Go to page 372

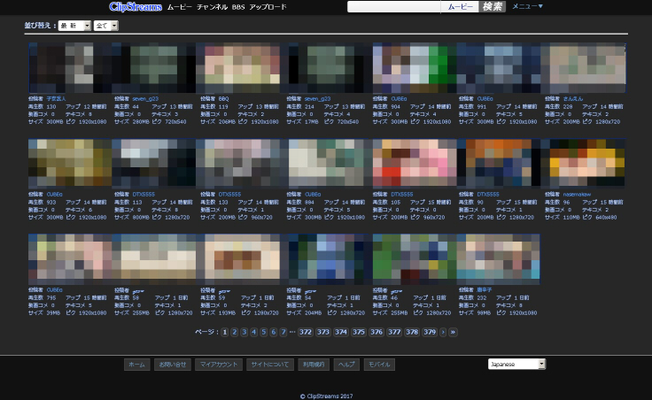[x=306, y=332]
